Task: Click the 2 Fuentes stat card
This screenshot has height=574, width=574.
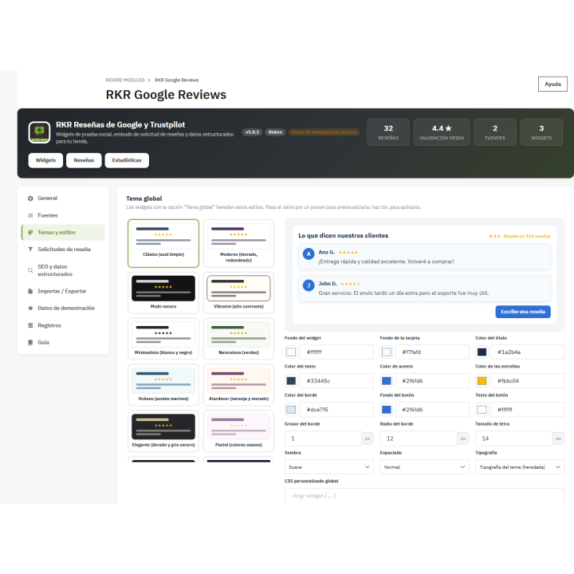Action: (x=495, y=132)
